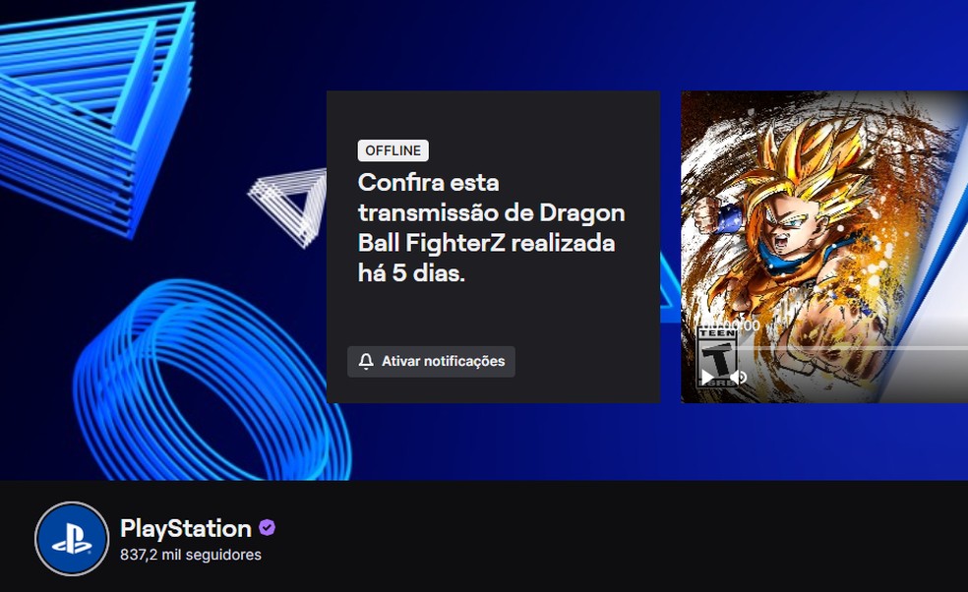Open the 'Confira esta transmissão' headline
This screenshot has width=968, height=592.
click(x=492, y=227)
